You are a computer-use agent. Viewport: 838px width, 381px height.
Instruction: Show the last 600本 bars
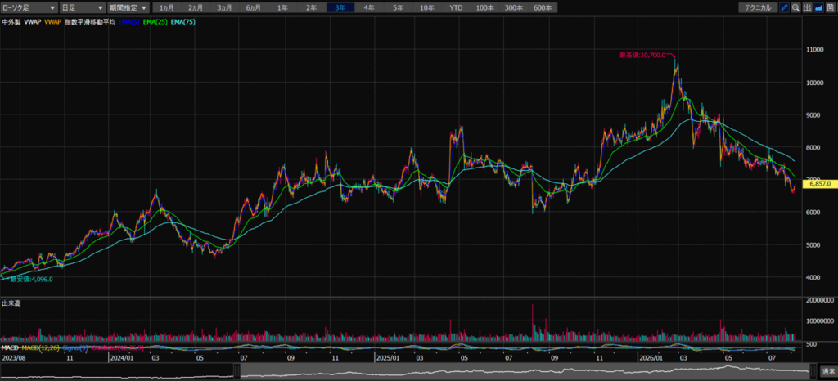pyautogui.click(x=543, y=8)
